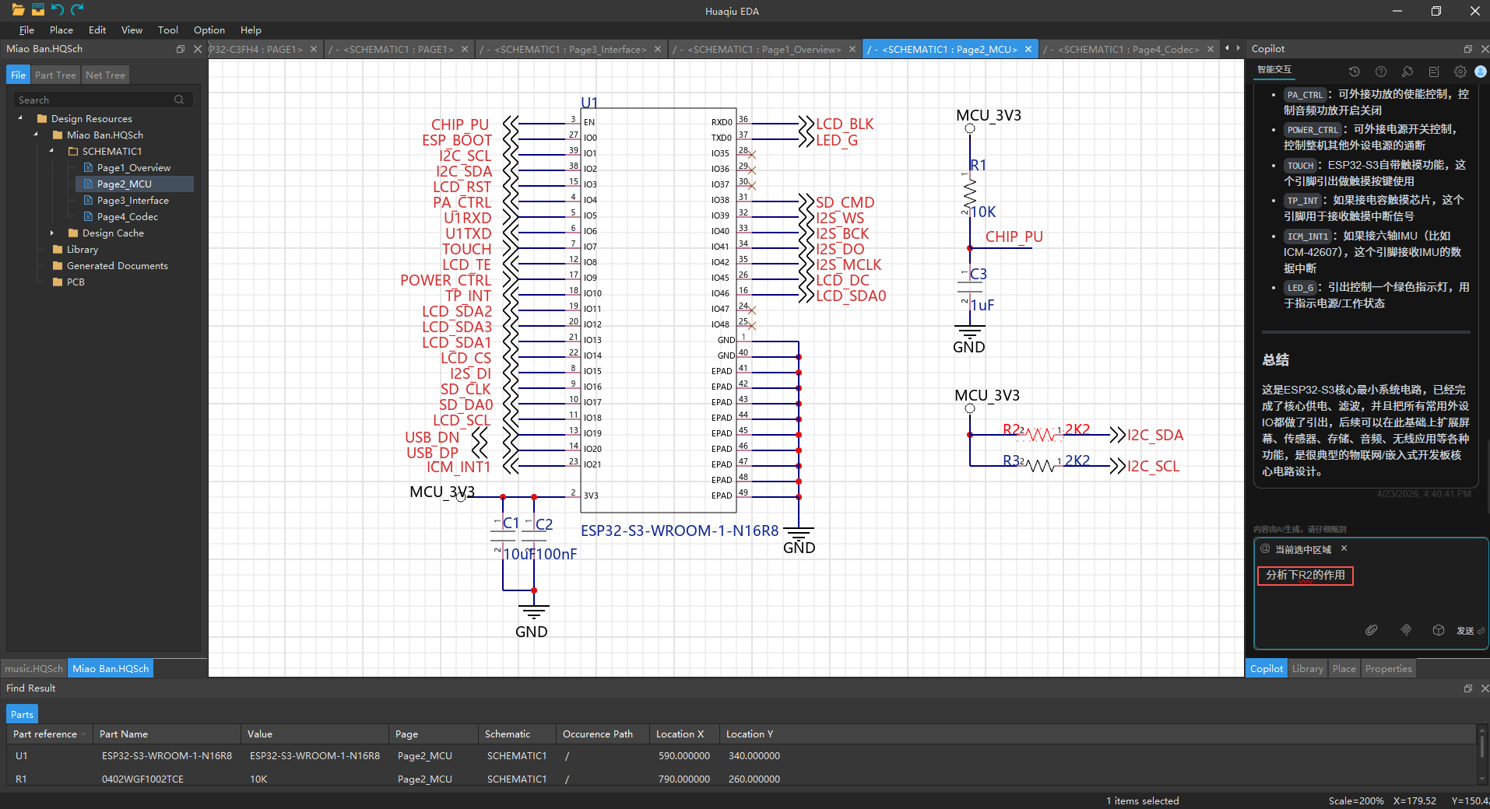The width and height of the screenshot is (1490, 809).
Task: Start a new Copilot note/chat
Action: (1434, 72)
